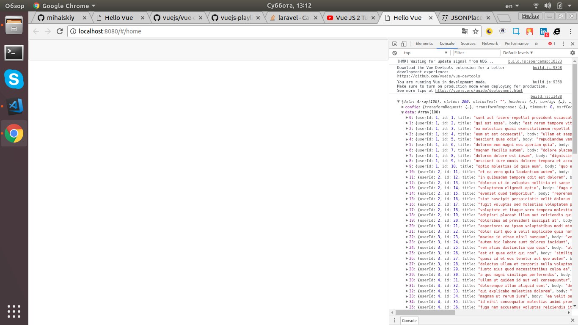
Task: Open the translate page icon in the address bar
Action: (465, 31)
